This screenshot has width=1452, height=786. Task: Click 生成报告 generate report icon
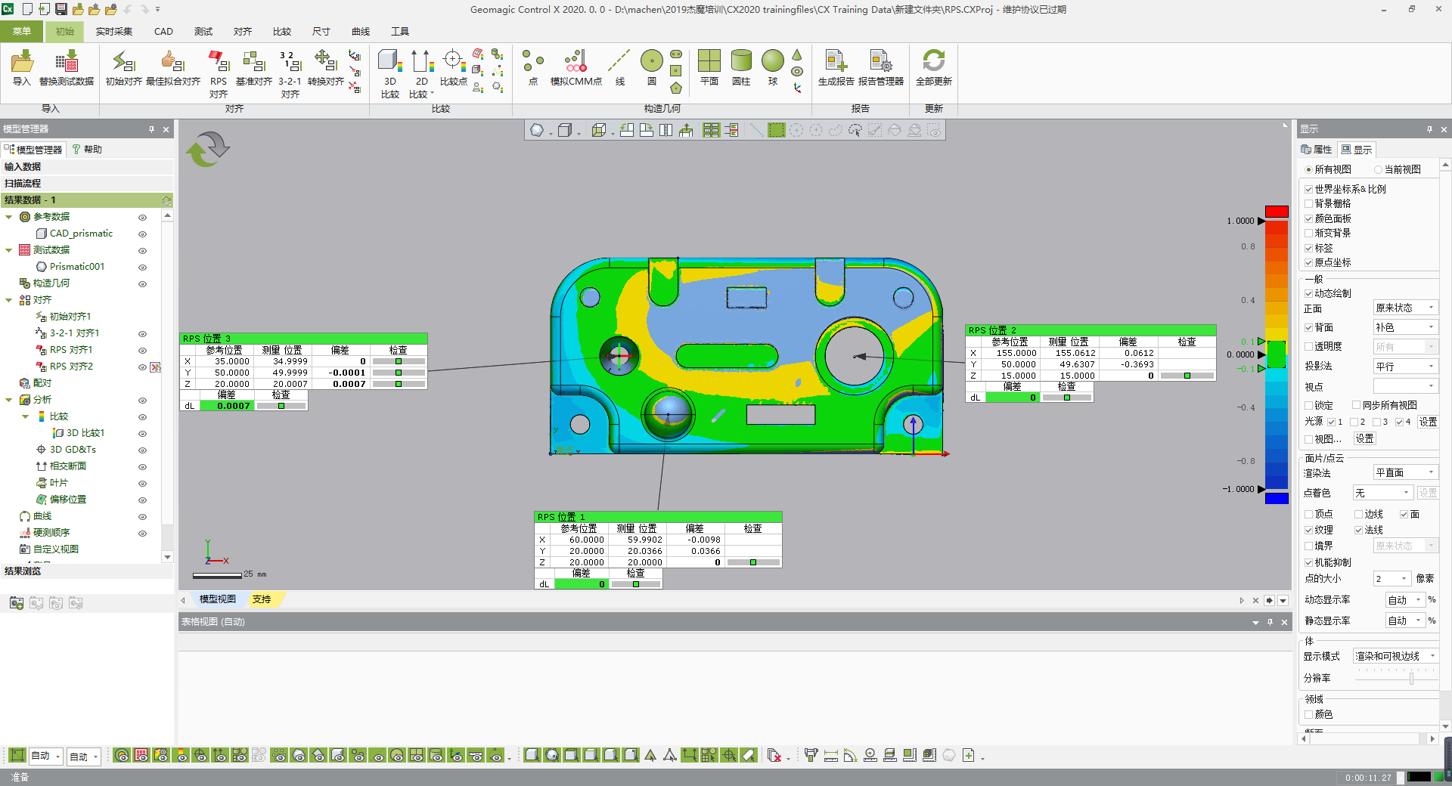pos(836,62)
